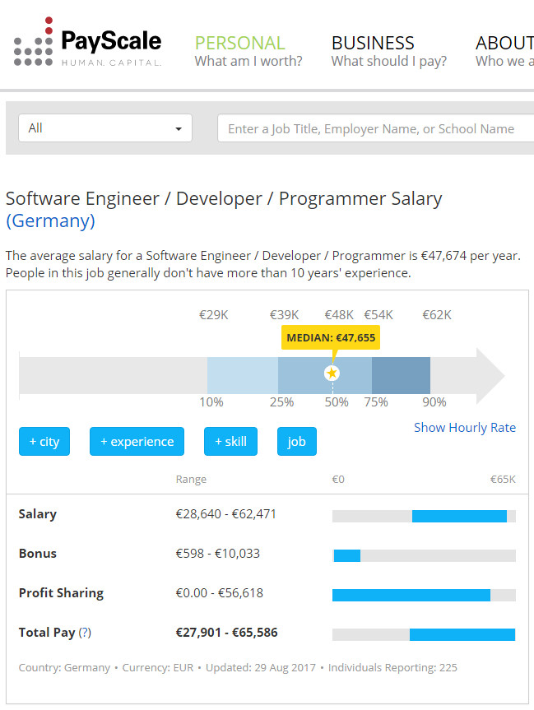534x710 pixels.
Task: Click the Salary range bar
Action: point(458,516)
